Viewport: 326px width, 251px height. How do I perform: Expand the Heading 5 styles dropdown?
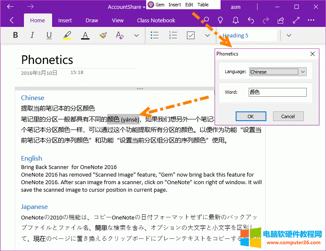(x=289, y=36)
